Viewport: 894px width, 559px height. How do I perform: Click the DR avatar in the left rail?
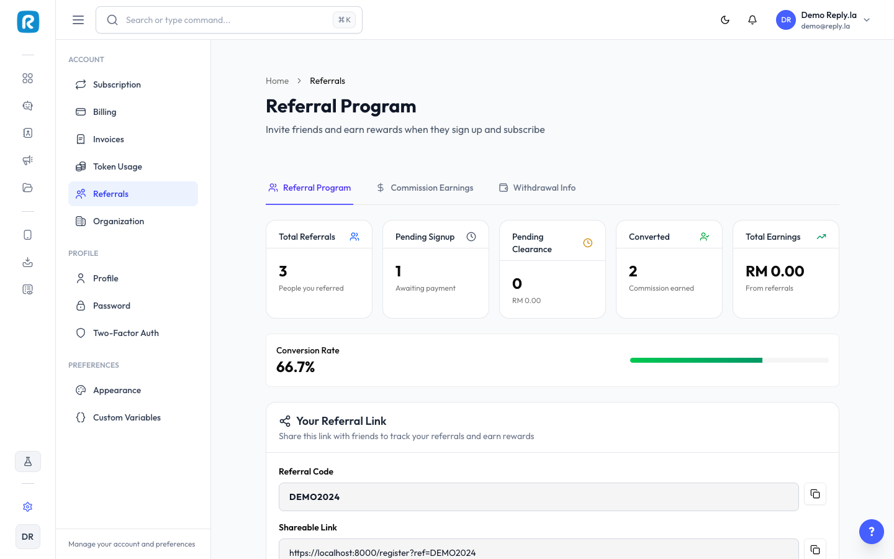(28, 537)
